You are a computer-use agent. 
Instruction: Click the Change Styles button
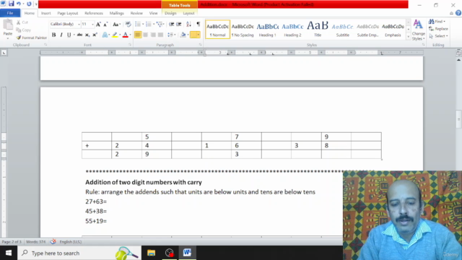419,30
